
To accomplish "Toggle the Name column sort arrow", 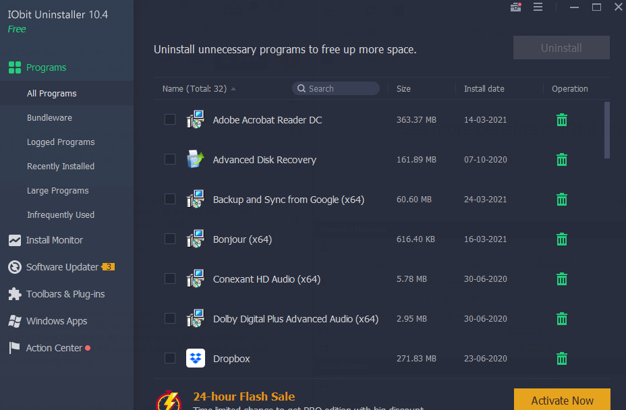I will tap(233, 88).
